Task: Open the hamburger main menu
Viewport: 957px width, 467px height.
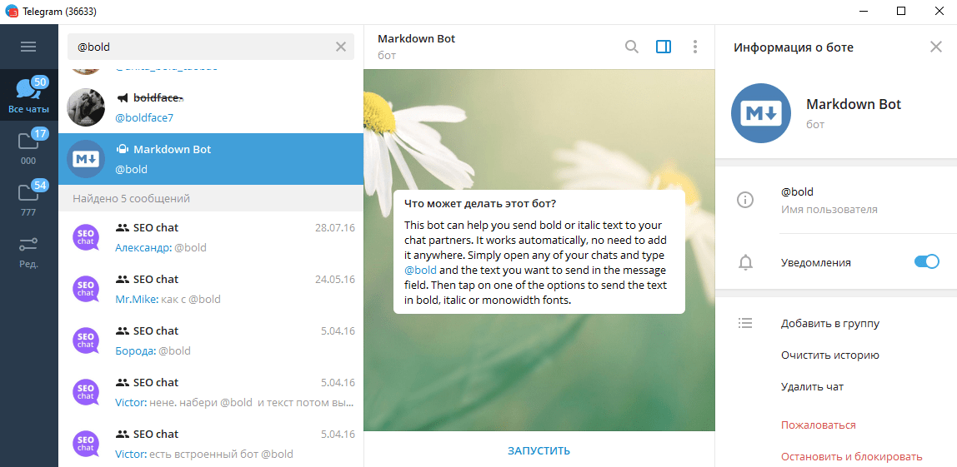Action: (28, 47)
